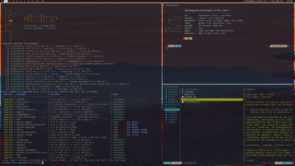Click the dwm tiled layout symbol
Viewport: 295px width, 166px height.
37,1
